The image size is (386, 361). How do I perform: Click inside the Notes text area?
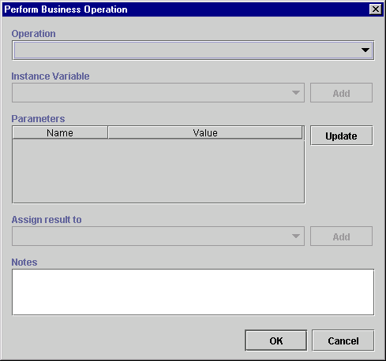(193, 292)
